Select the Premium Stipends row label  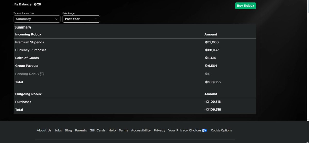point(30,42)
